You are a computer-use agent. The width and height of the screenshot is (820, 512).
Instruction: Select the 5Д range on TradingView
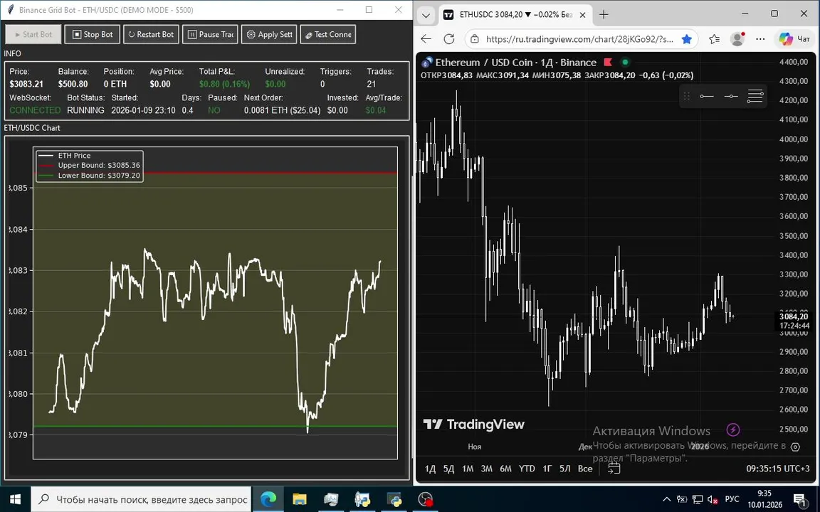(x=448, y=469)
